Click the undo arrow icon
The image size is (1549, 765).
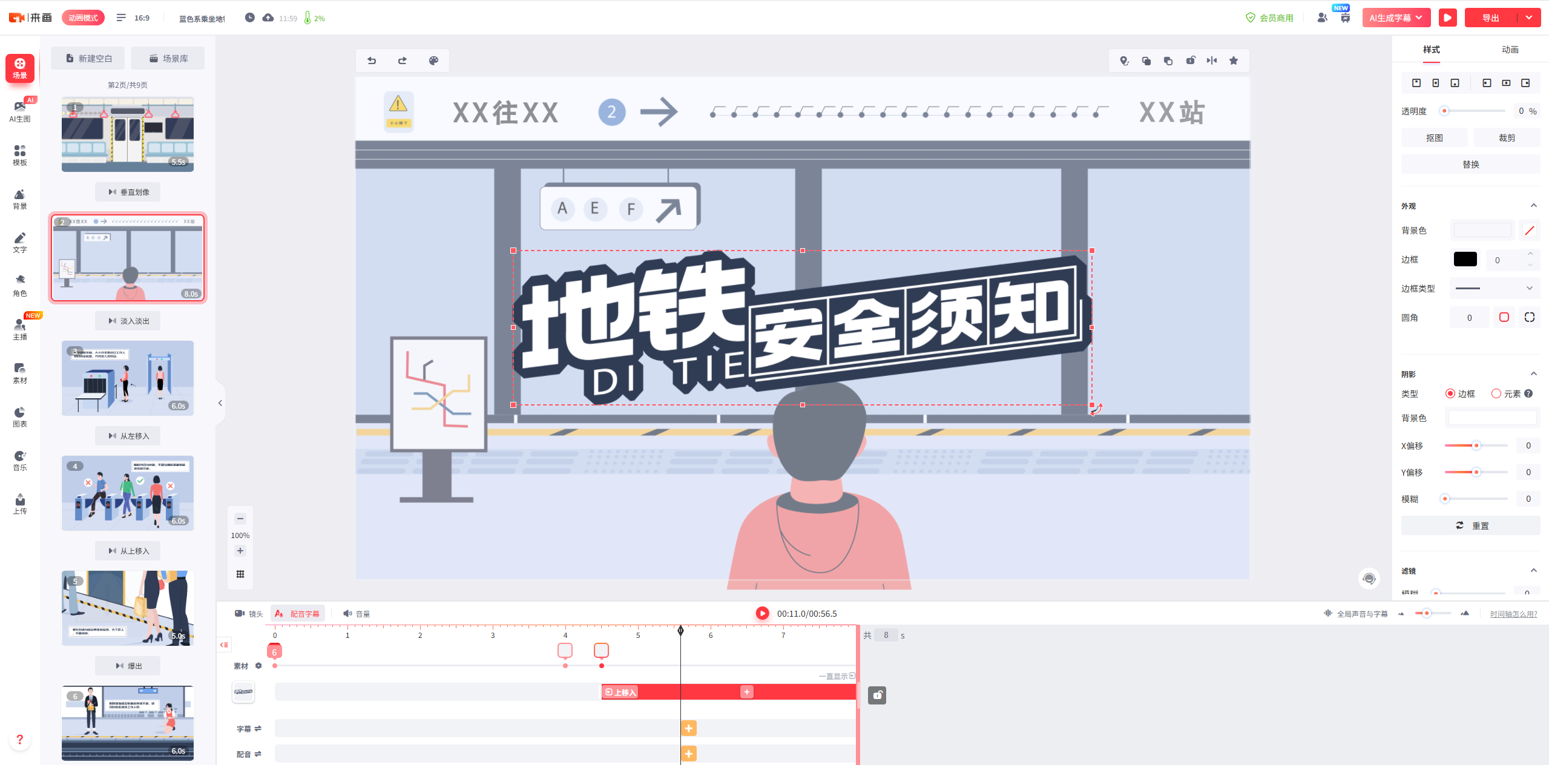tap(372, 61)
